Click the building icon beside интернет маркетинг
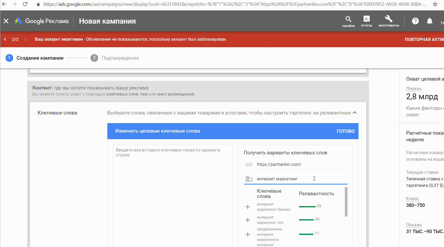This screenshot has width=444, height=247. click(x=249, y=178)
